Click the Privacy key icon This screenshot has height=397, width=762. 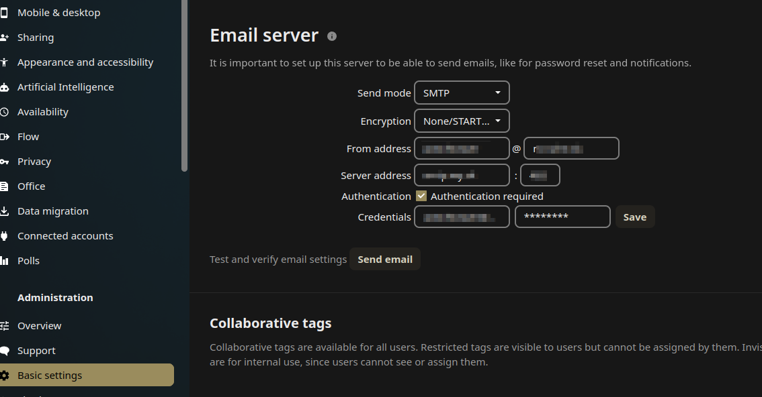pos(5,162)
